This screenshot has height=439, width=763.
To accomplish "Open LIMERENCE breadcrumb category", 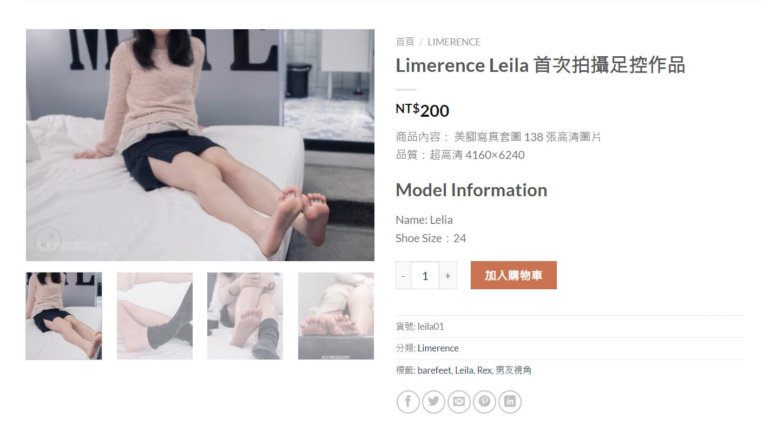I will click(x=454, y=42).
